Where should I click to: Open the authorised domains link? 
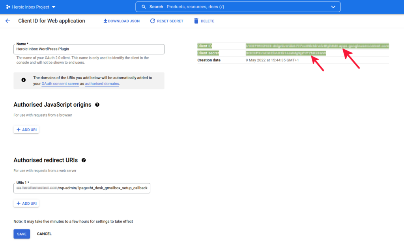coord(102,84)
